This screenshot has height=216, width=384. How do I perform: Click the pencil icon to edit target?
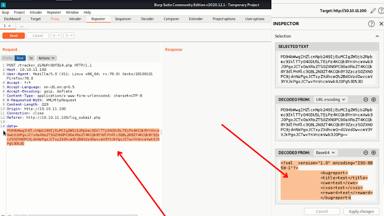(x=373, y=11)
